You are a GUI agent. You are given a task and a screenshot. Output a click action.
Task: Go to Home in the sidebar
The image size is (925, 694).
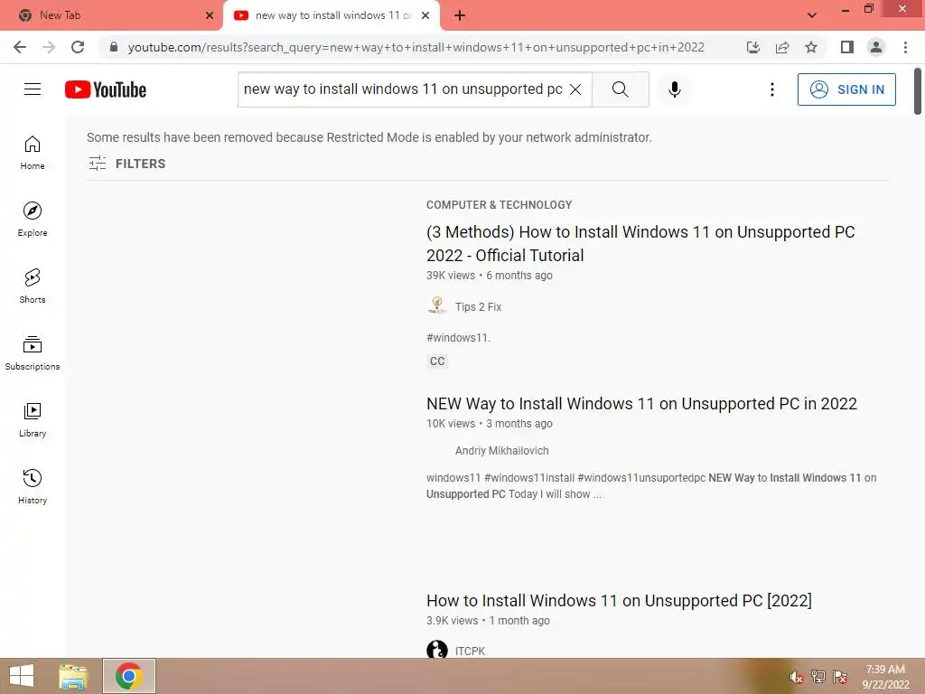pos(33,153)
